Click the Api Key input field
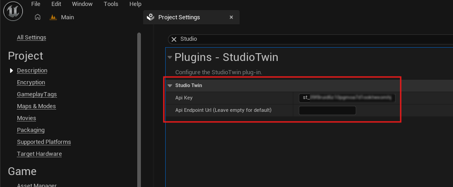 click(x=347, y=98)
